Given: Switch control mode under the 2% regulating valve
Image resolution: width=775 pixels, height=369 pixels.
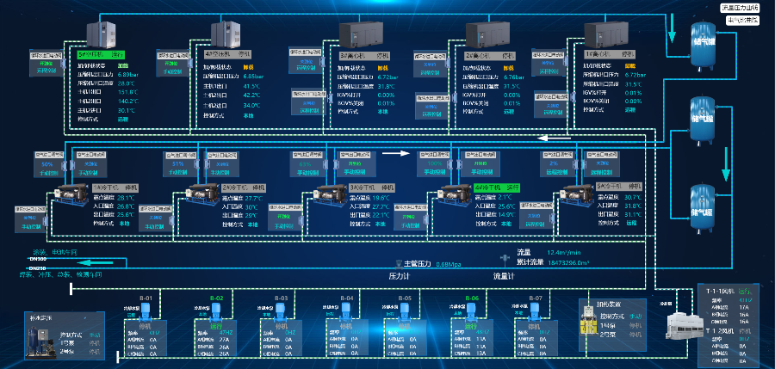Looking at the screenshot, I should pyautogui.click(x=555, y=172).
